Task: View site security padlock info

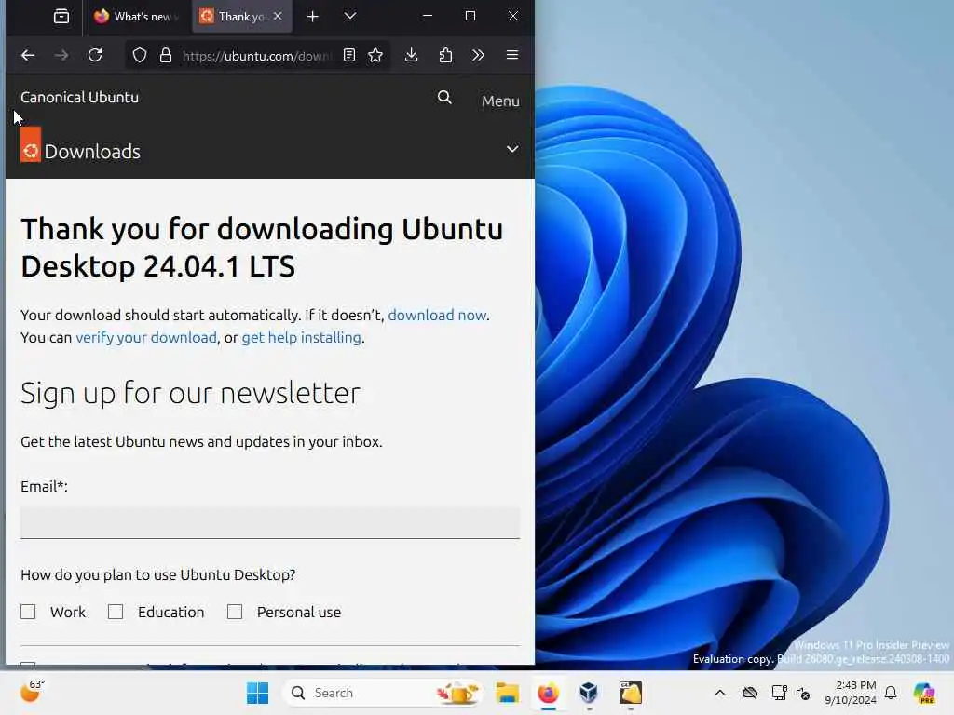Action: pyautogui.click(x=166, y=56)
